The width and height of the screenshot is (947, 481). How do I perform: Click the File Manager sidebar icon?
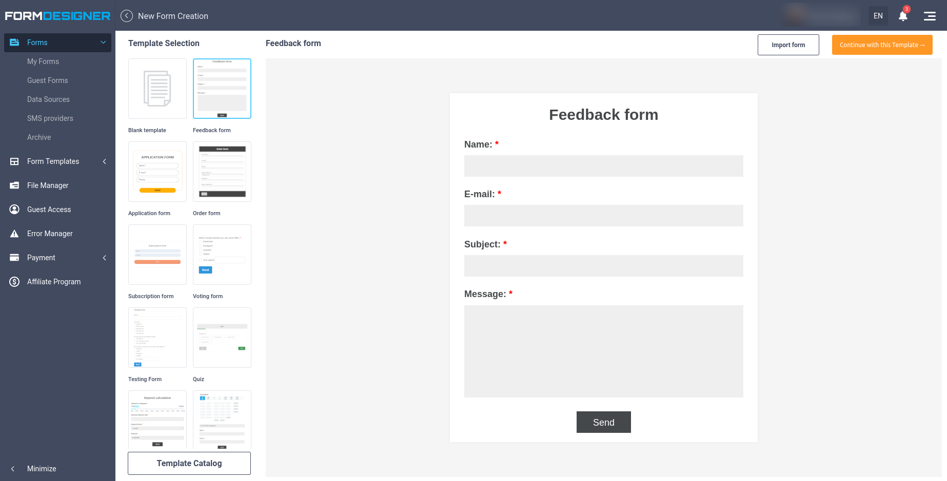coord(14,185)
